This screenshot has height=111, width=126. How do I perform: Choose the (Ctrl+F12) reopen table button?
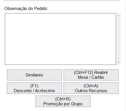click(x=91, y=75)
